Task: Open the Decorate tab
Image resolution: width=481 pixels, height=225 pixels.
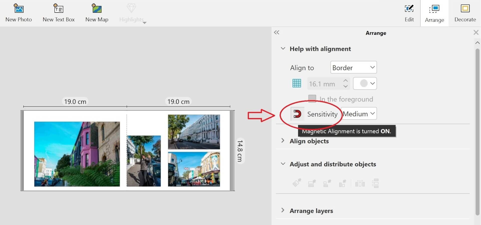Action: coord(465,13)
